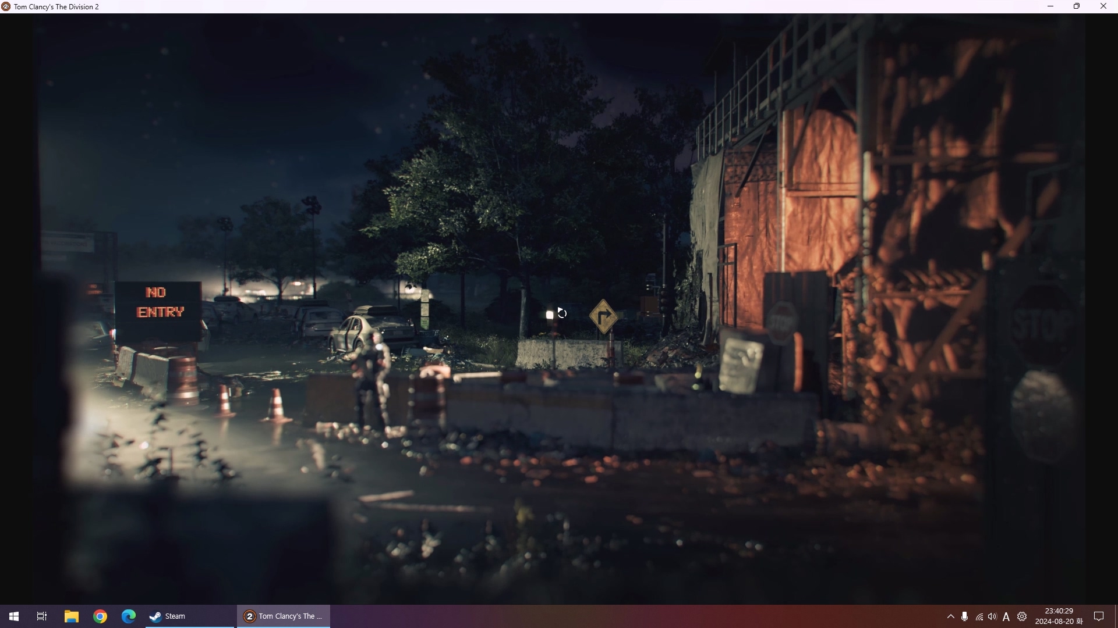
Task: Toggle the IME input mode A indicator
Action: (x=1006, y=616)
